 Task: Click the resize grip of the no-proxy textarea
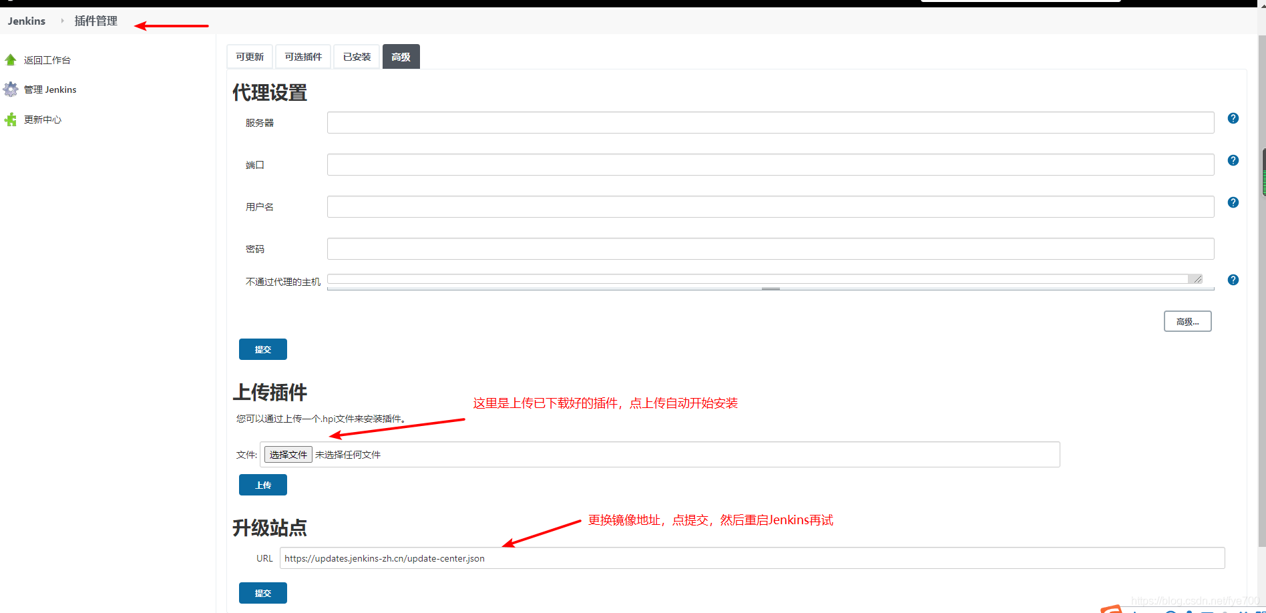(x=1197, y=279)
